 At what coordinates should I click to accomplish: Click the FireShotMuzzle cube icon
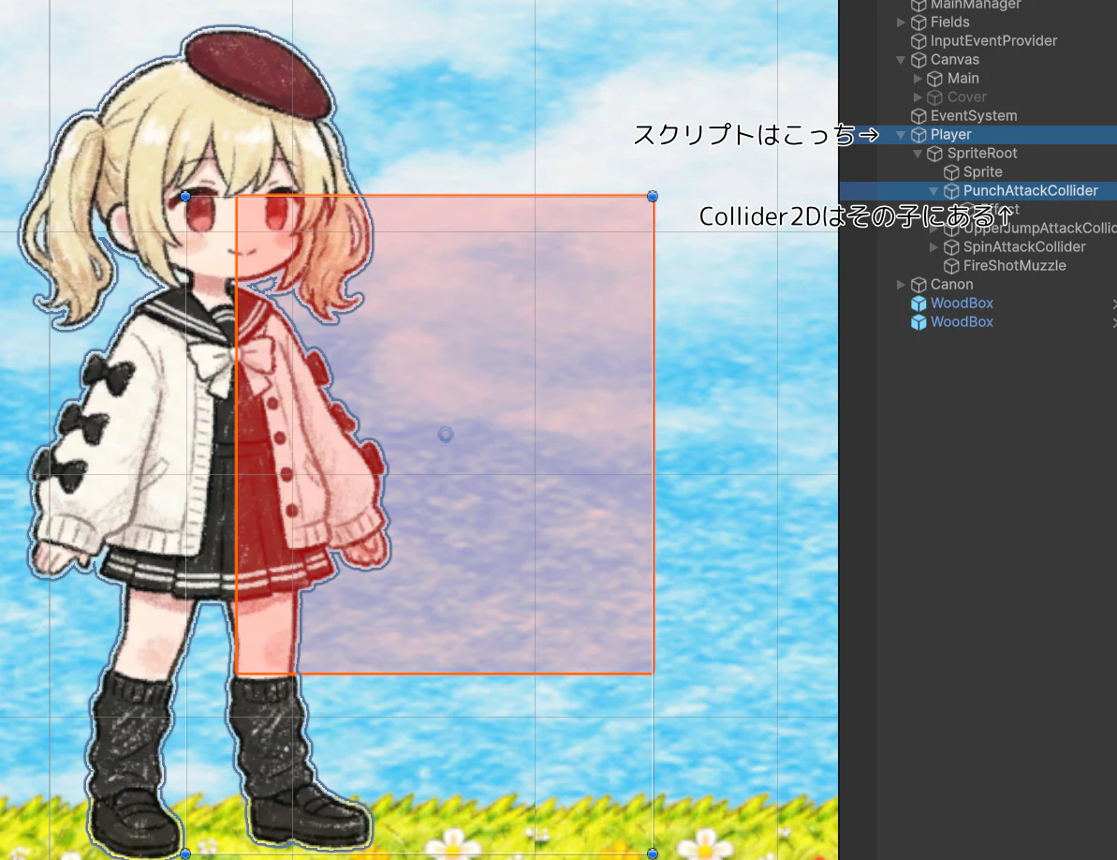click(951, 266)
